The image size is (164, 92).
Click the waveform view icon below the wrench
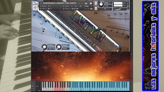tap(35, 7)
